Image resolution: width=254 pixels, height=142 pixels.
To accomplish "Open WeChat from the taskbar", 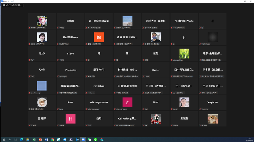I will (x=89, y=139).
